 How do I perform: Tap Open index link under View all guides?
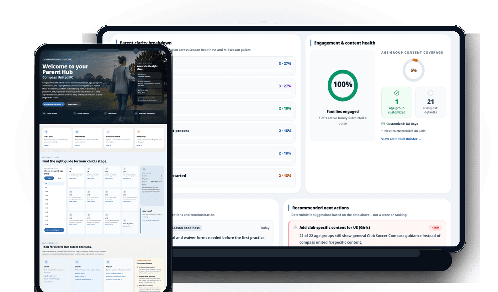tap(127, 226)
